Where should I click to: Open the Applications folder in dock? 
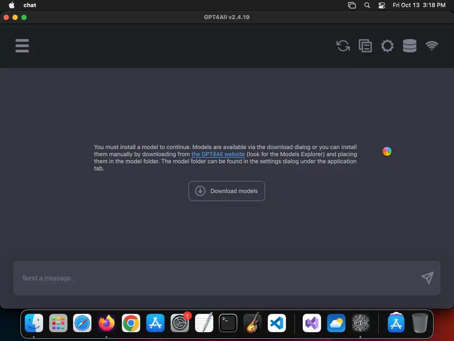[396, 323]
